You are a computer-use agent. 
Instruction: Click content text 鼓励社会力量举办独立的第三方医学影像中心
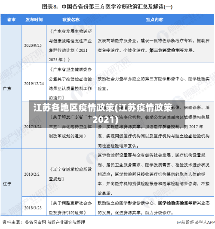[x=141, y=79]
